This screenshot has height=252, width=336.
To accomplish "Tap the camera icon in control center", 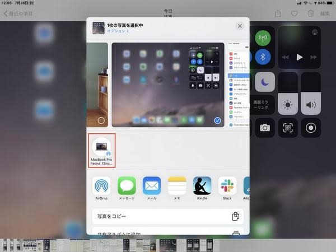I will [265, 128].
